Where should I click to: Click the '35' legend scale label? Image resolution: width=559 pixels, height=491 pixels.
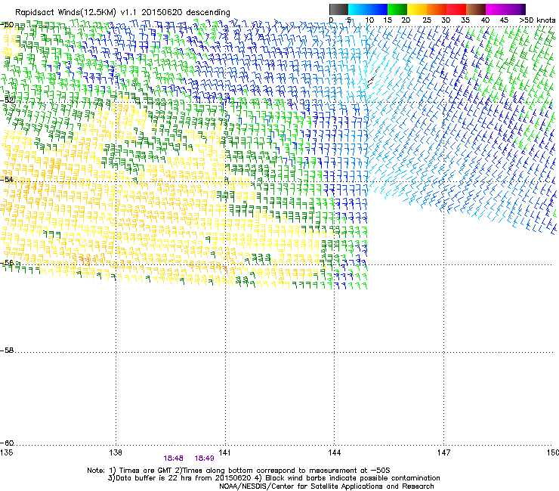point(465,20)
